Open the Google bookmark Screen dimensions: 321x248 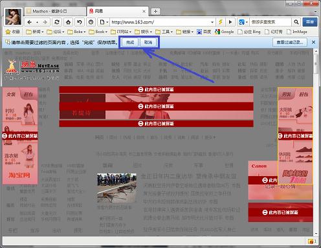pyautogui.click(x=225, y=32)
